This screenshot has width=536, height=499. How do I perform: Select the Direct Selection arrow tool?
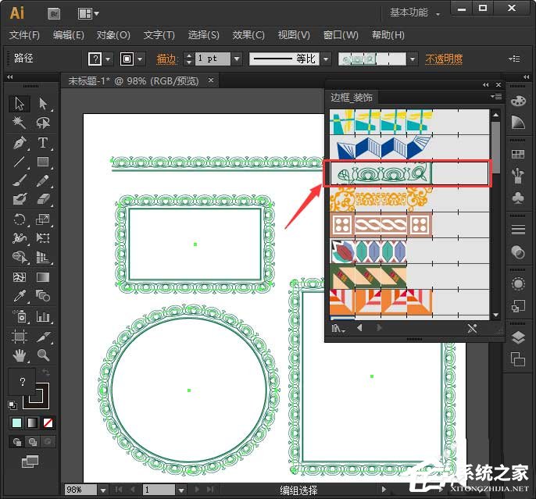43,104
